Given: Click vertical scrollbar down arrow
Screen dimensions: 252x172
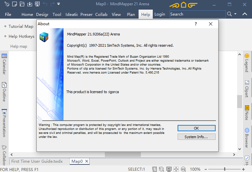Looking at the screenshot, I should point(239,149).
